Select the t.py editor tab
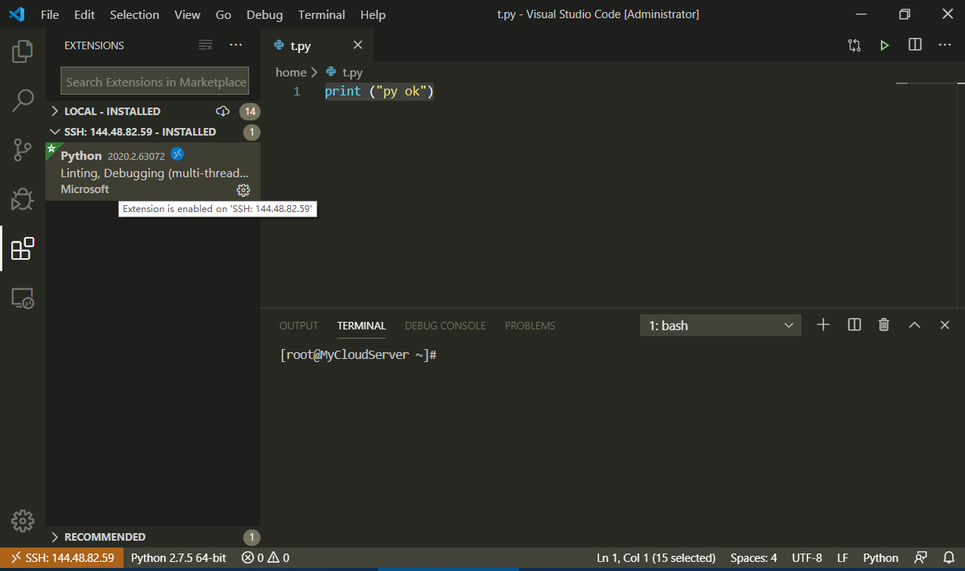Screen dimensions: 965x571 (x=317, y=45)
